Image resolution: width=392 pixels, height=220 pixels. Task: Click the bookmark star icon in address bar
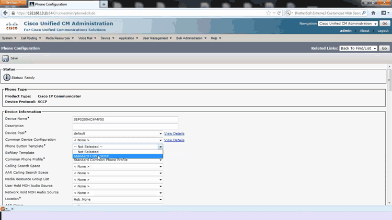269,13
